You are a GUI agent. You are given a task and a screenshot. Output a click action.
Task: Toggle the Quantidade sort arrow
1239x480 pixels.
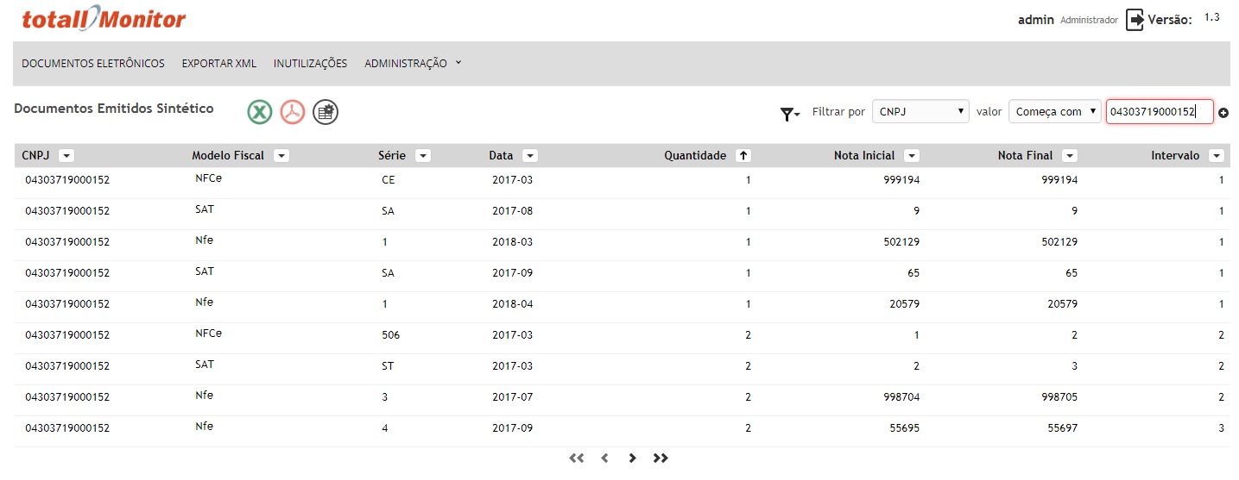click(x=743, y=156)
